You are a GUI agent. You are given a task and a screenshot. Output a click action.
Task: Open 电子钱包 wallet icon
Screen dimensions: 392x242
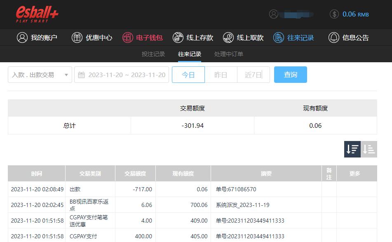[128, 38]
